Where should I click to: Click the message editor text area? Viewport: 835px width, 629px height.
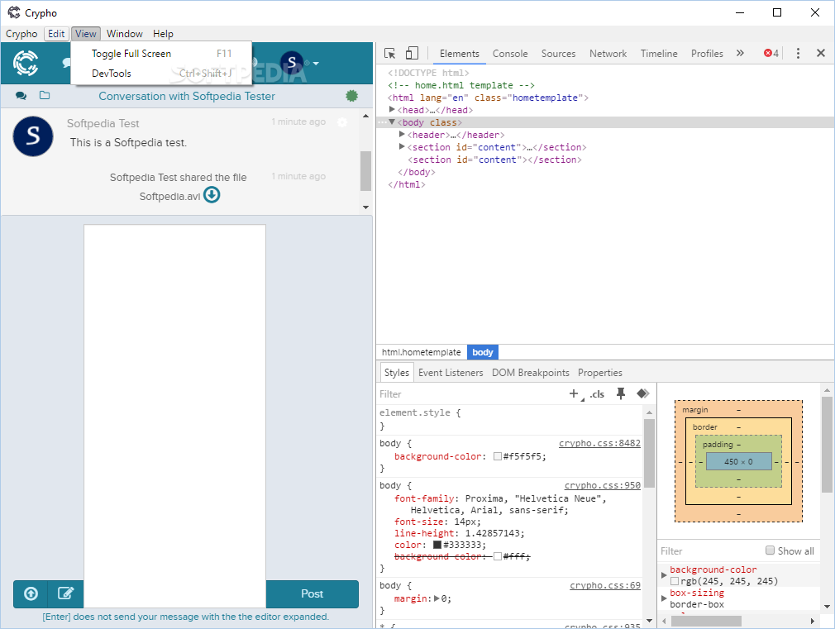point(174,416)
